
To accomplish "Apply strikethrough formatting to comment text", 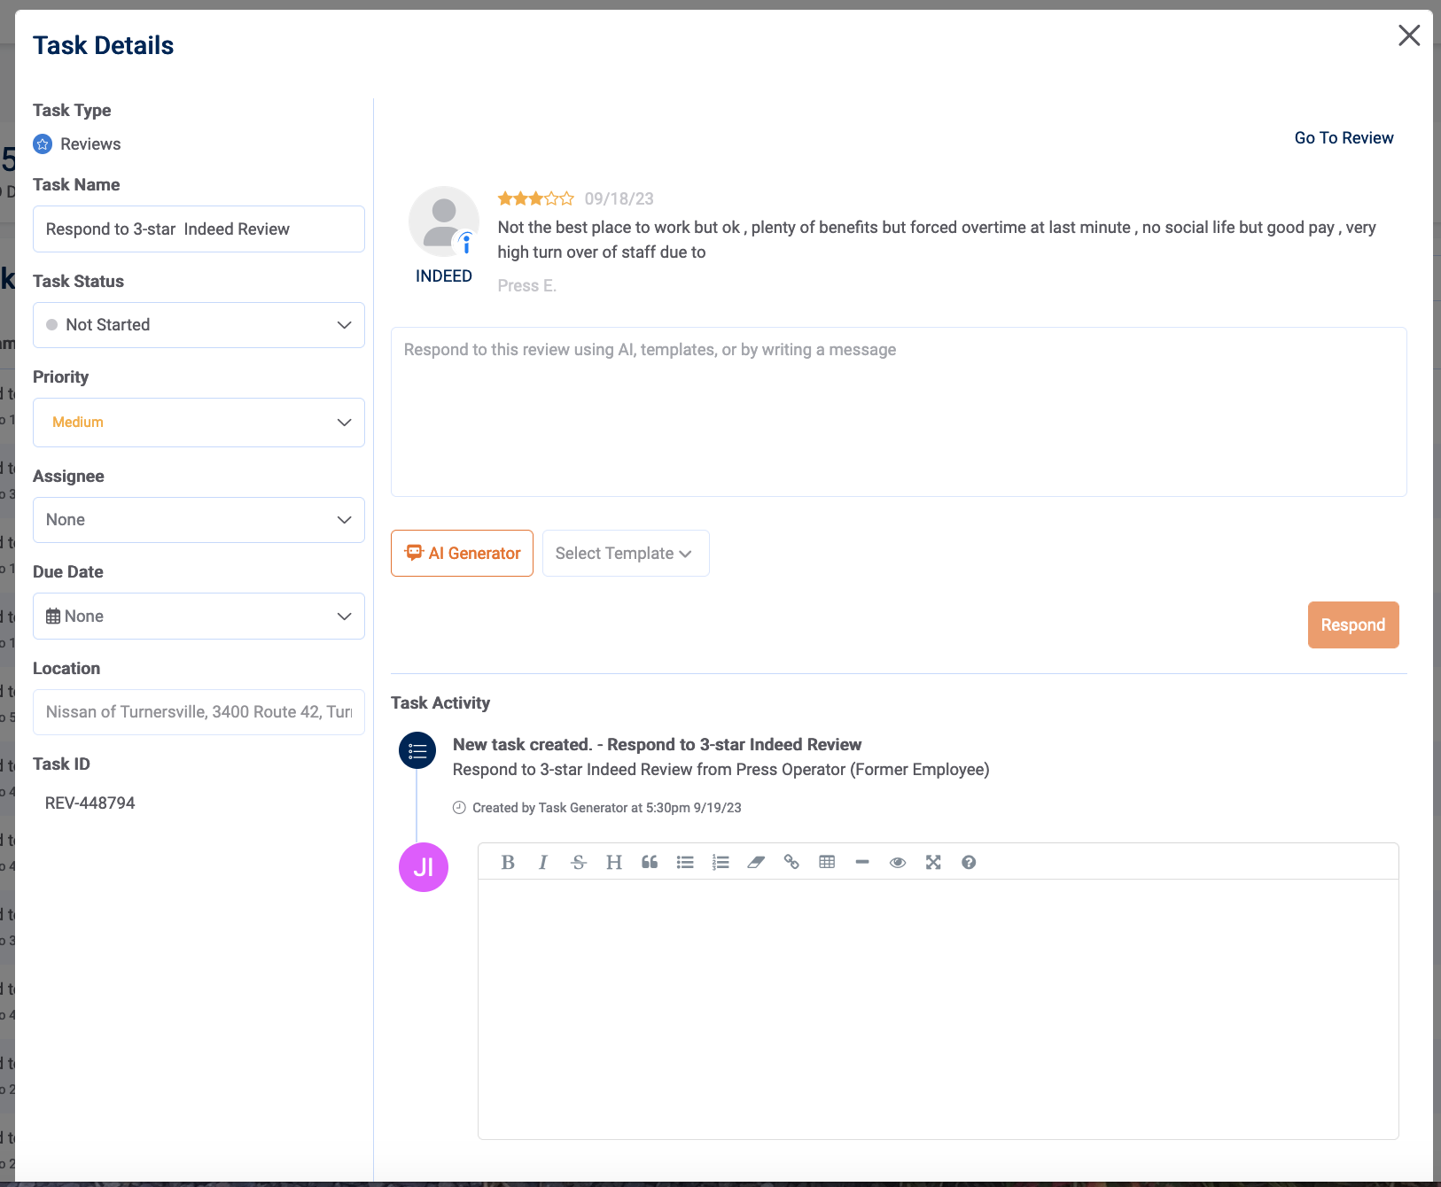I will [x=579, y=861].
